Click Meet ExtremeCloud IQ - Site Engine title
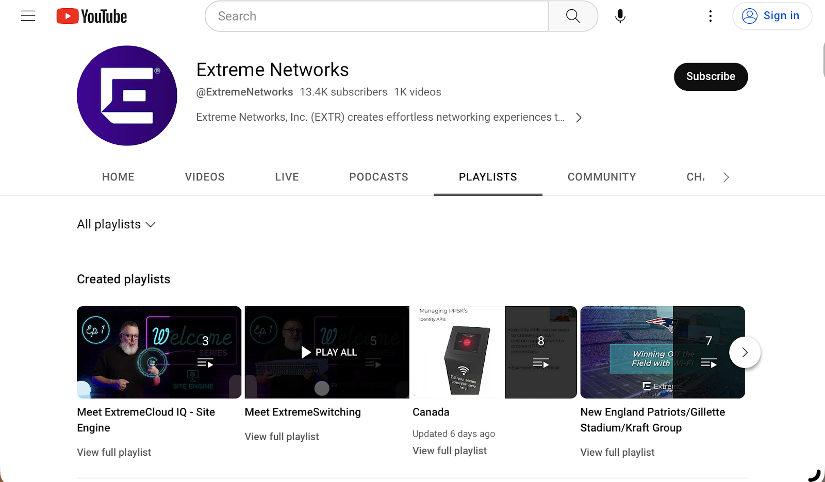The width and height of the screenshot is (825, 482). pyautogui.click(x=146, y=420)
